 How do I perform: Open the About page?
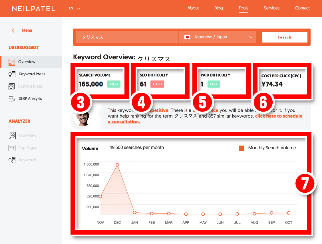tap(193, 8)
